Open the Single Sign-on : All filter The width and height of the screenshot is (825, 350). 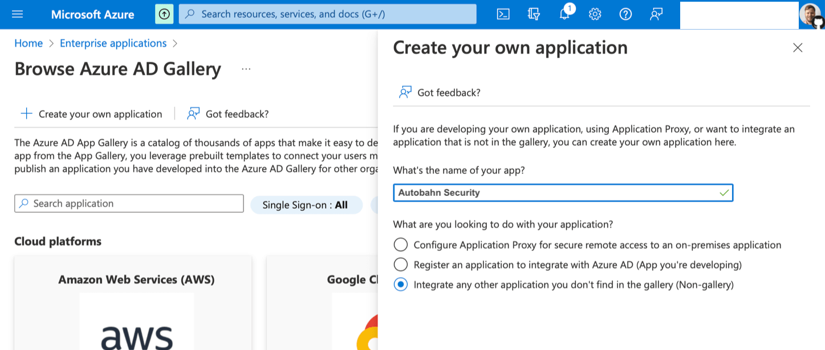click(x=306, y=205)
